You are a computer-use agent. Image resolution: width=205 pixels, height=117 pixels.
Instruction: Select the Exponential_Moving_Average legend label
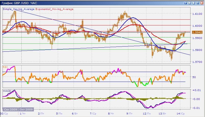(x=54, y=9)
